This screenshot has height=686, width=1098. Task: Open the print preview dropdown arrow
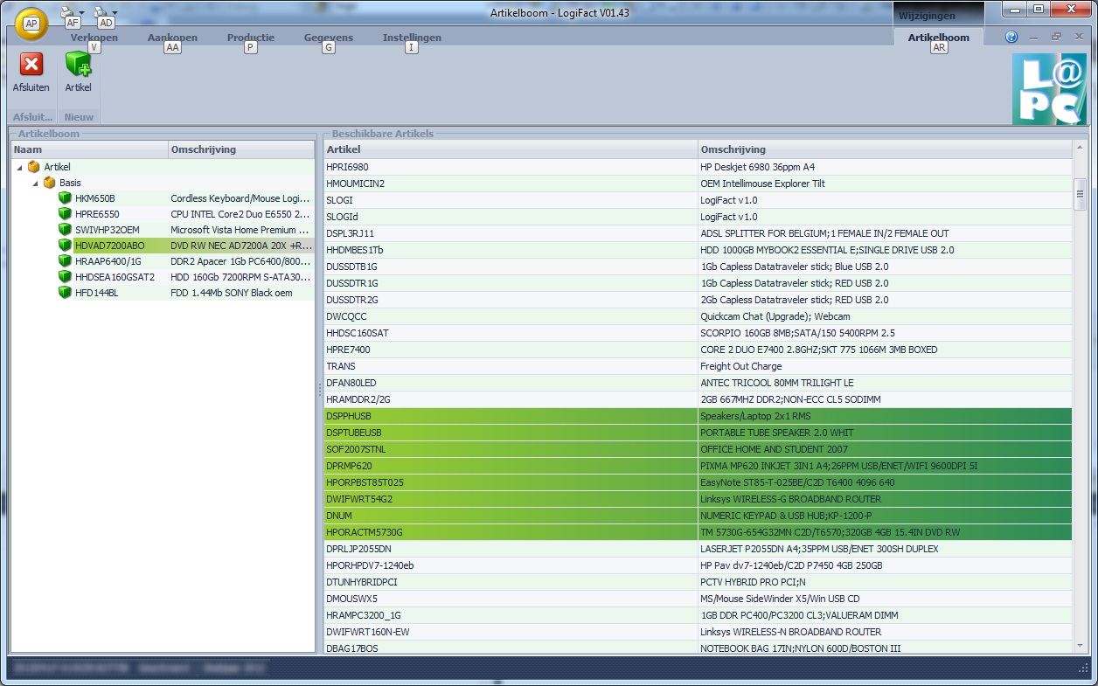(x=114, y=12)
